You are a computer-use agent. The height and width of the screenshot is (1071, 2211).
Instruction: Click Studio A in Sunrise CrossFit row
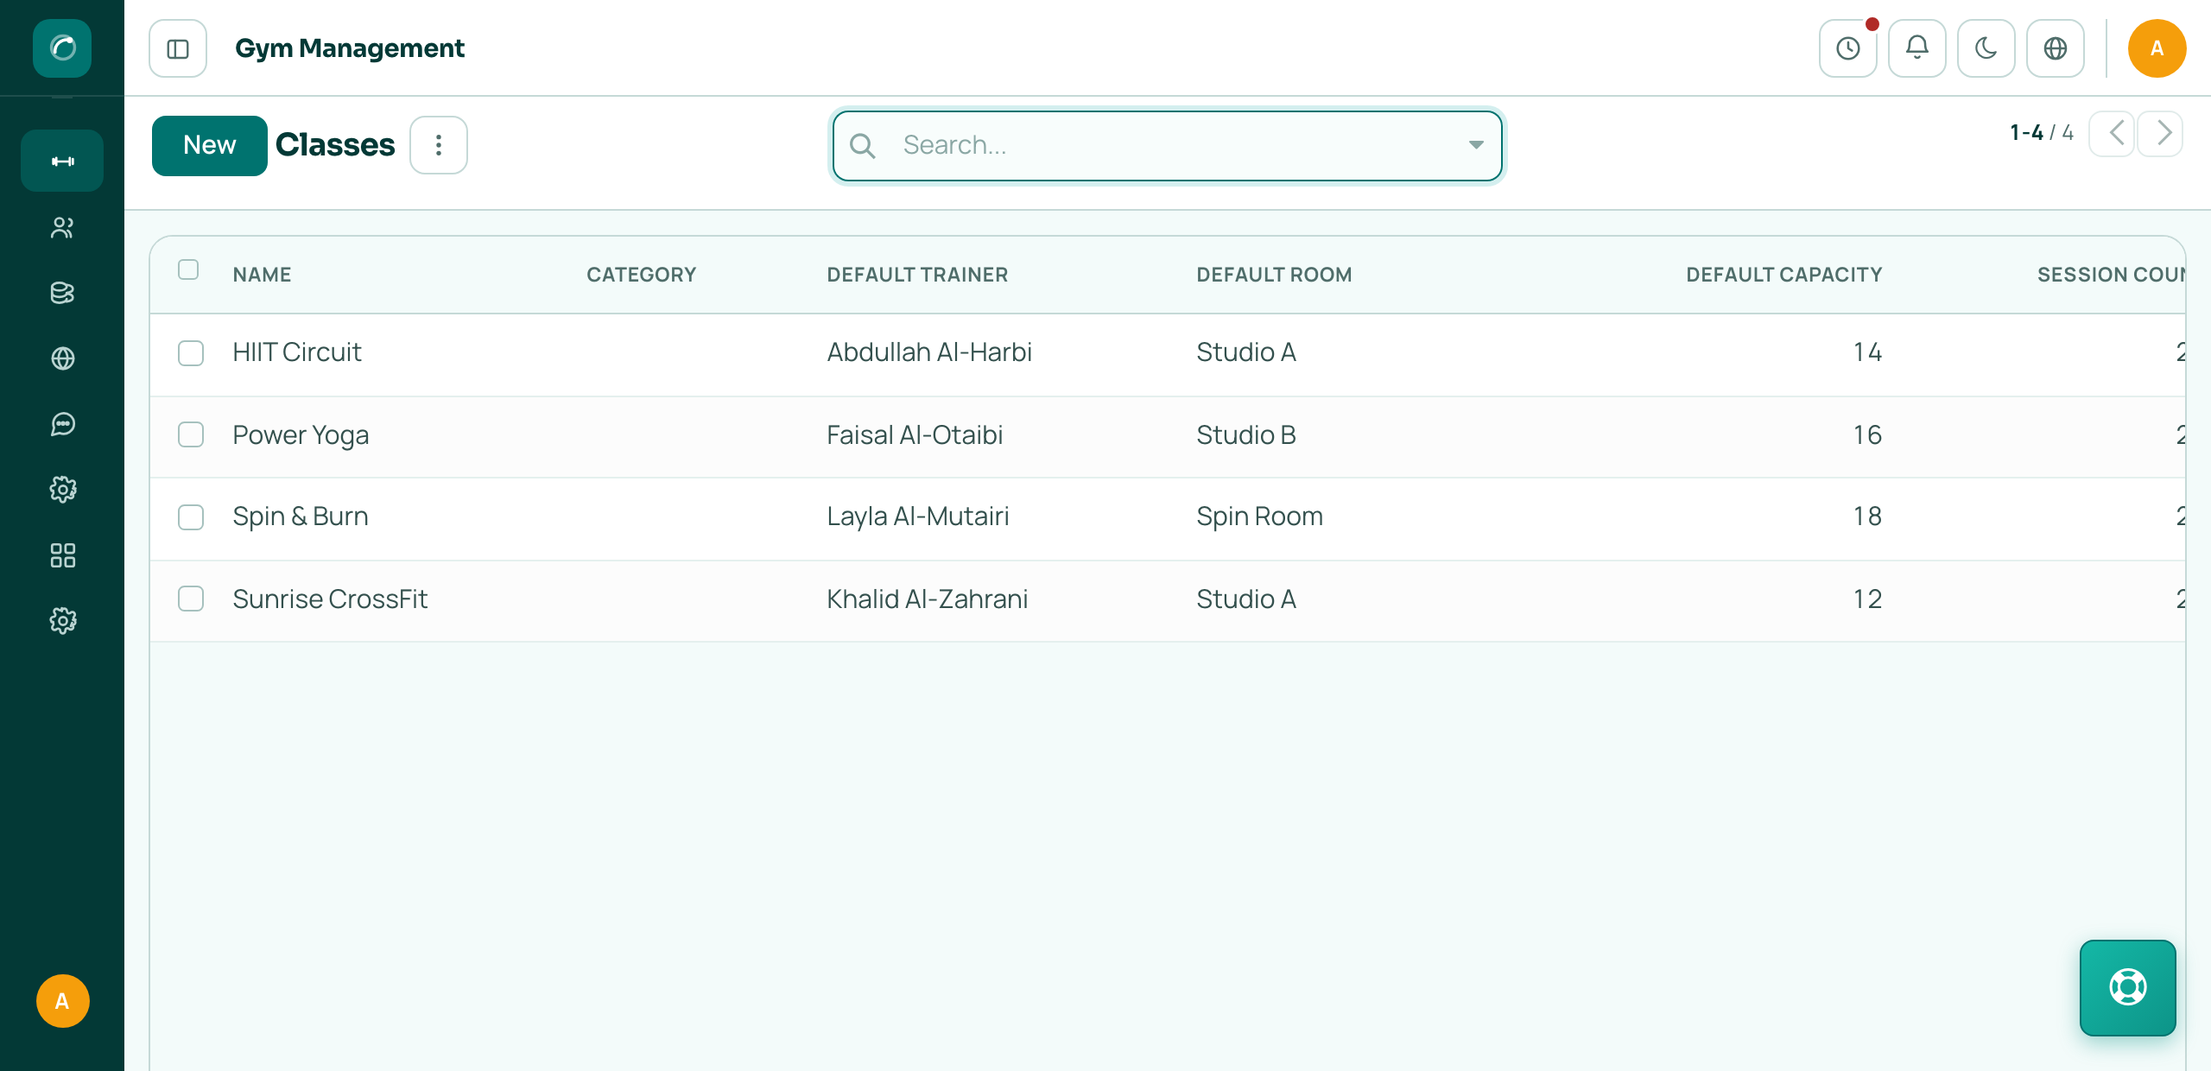(x=1246, y=599)
